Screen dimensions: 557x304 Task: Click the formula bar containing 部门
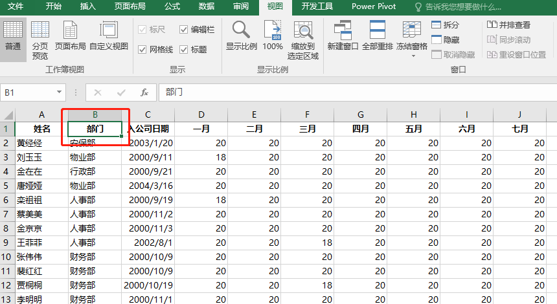click(357, 92)
